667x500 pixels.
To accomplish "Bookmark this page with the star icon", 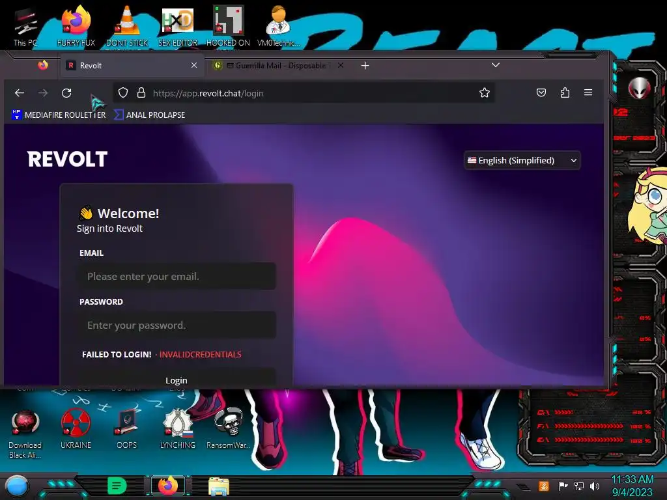I will click(x=485, y=92).
